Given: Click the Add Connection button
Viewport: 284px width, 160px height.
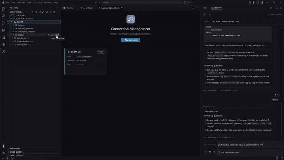Looking at the screenshot, I should [x=130, y=40].
